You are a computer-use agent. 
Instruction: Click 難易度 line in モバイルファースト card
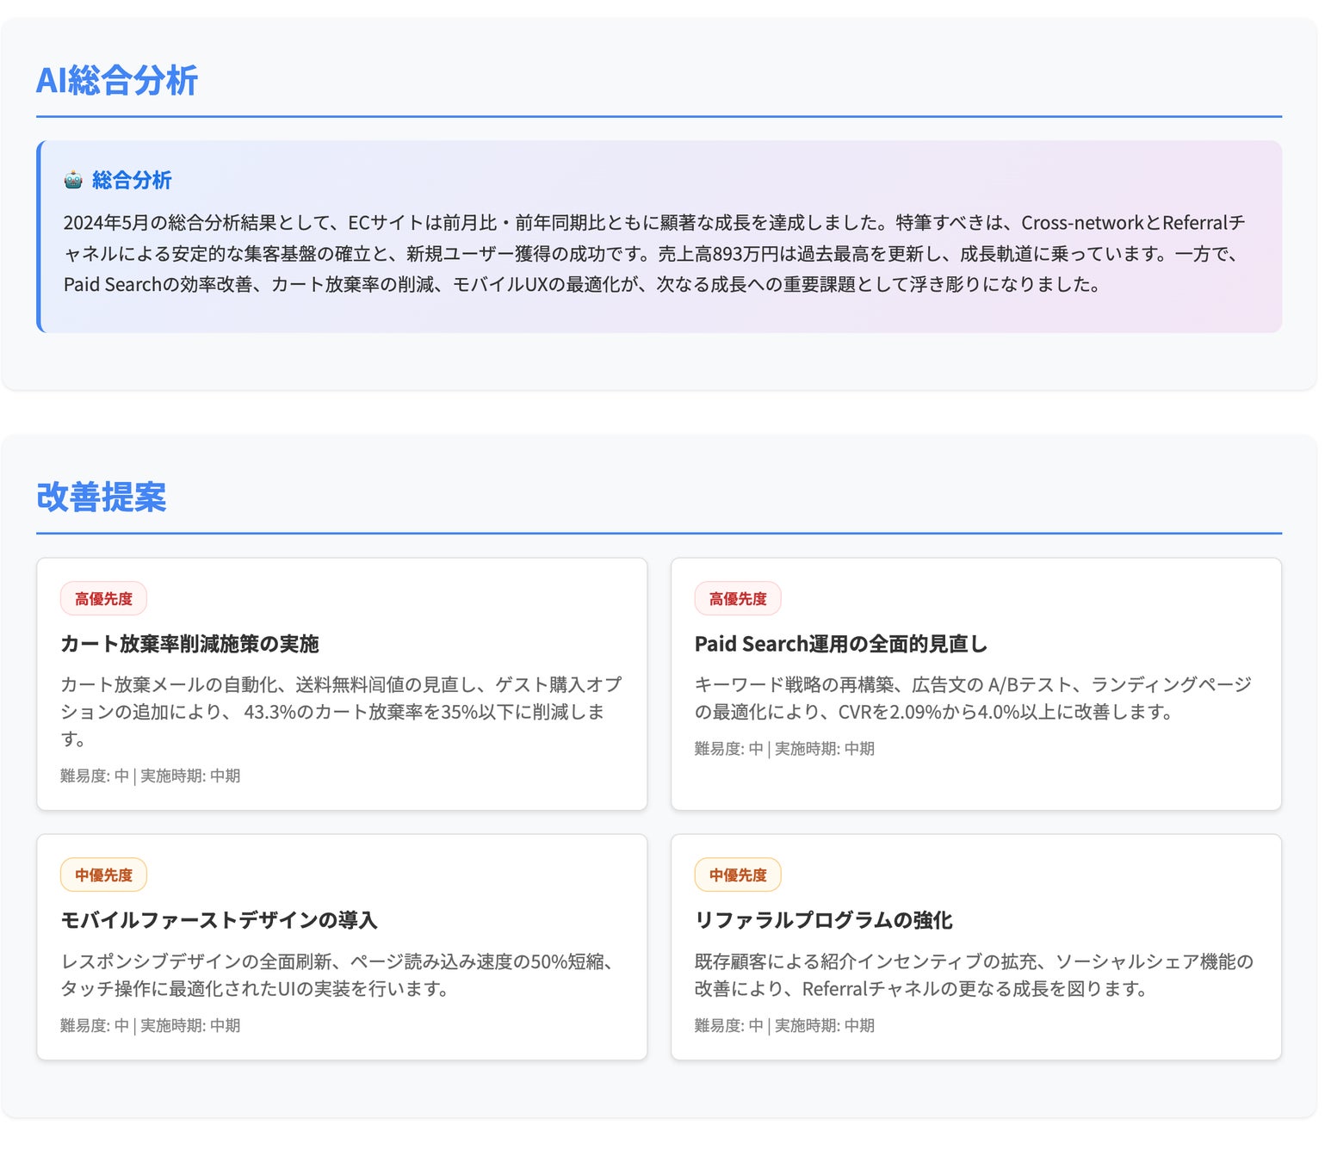150,1025
